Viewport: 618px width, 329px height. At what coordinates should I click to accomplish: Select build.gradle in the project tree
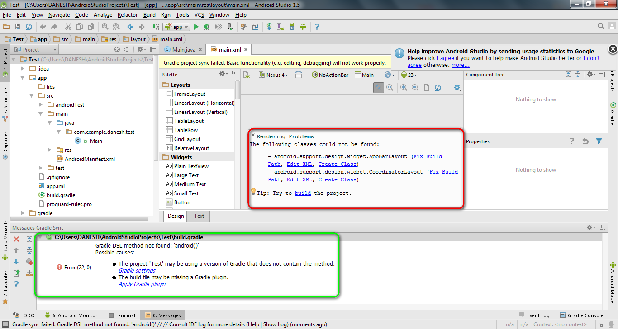pos(61,195)
